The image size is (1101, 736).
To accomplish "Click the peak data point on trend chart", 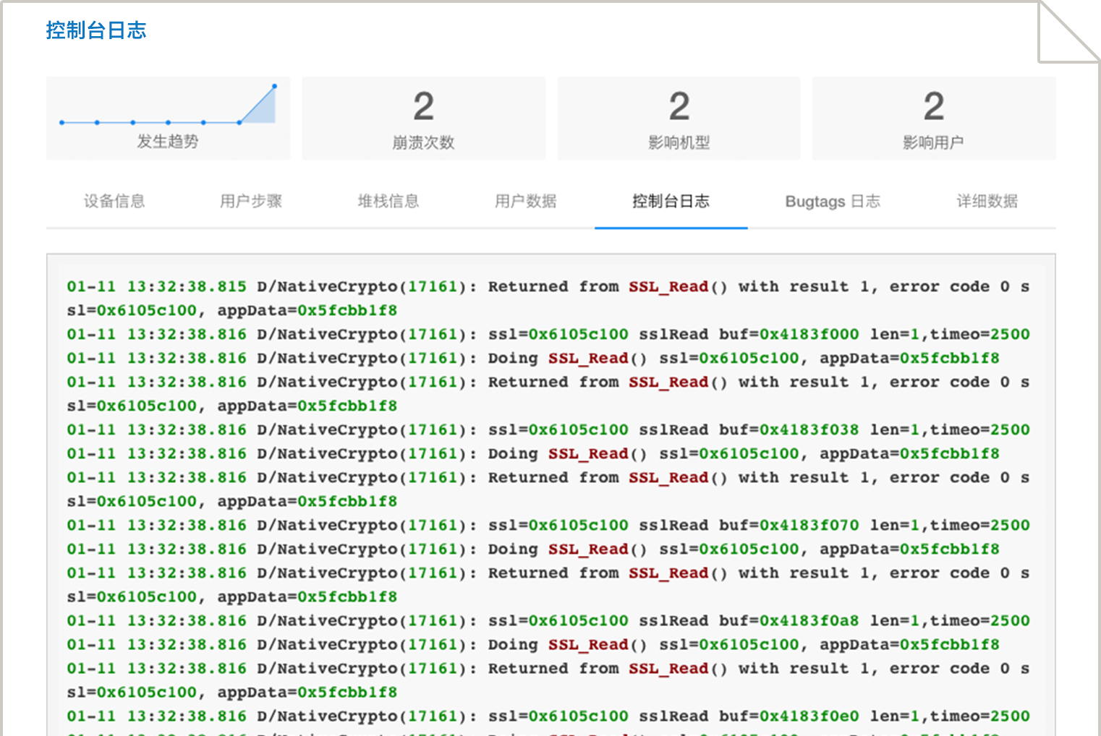I will (x=274, y=87).
